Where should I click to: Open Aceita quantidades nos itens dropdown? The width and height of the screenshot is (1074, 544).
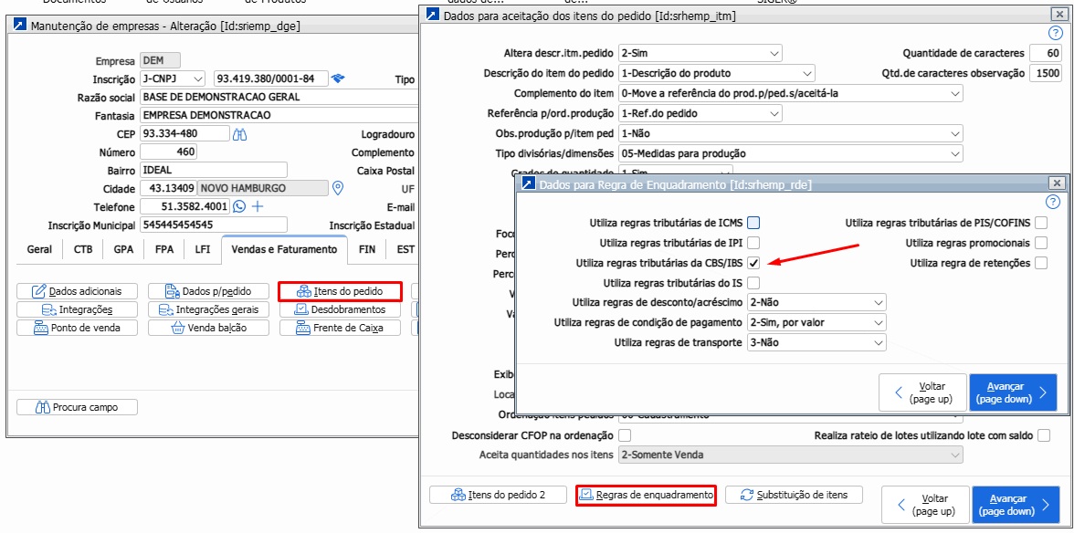coord(791,455)
